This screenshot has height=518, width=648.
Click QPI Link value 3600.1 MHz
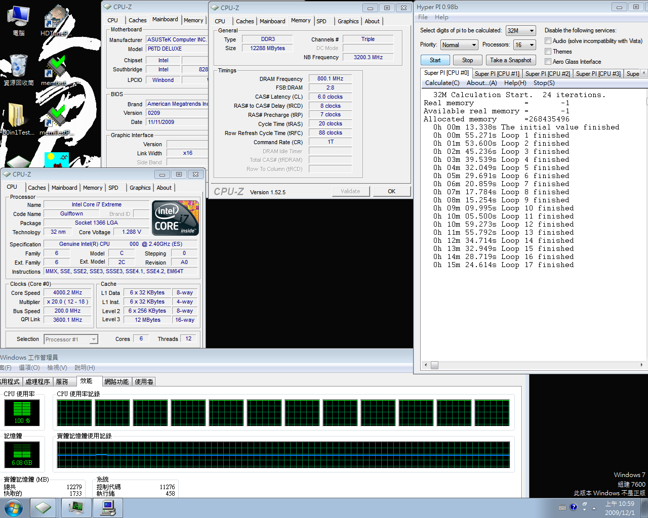coord(67,320)
